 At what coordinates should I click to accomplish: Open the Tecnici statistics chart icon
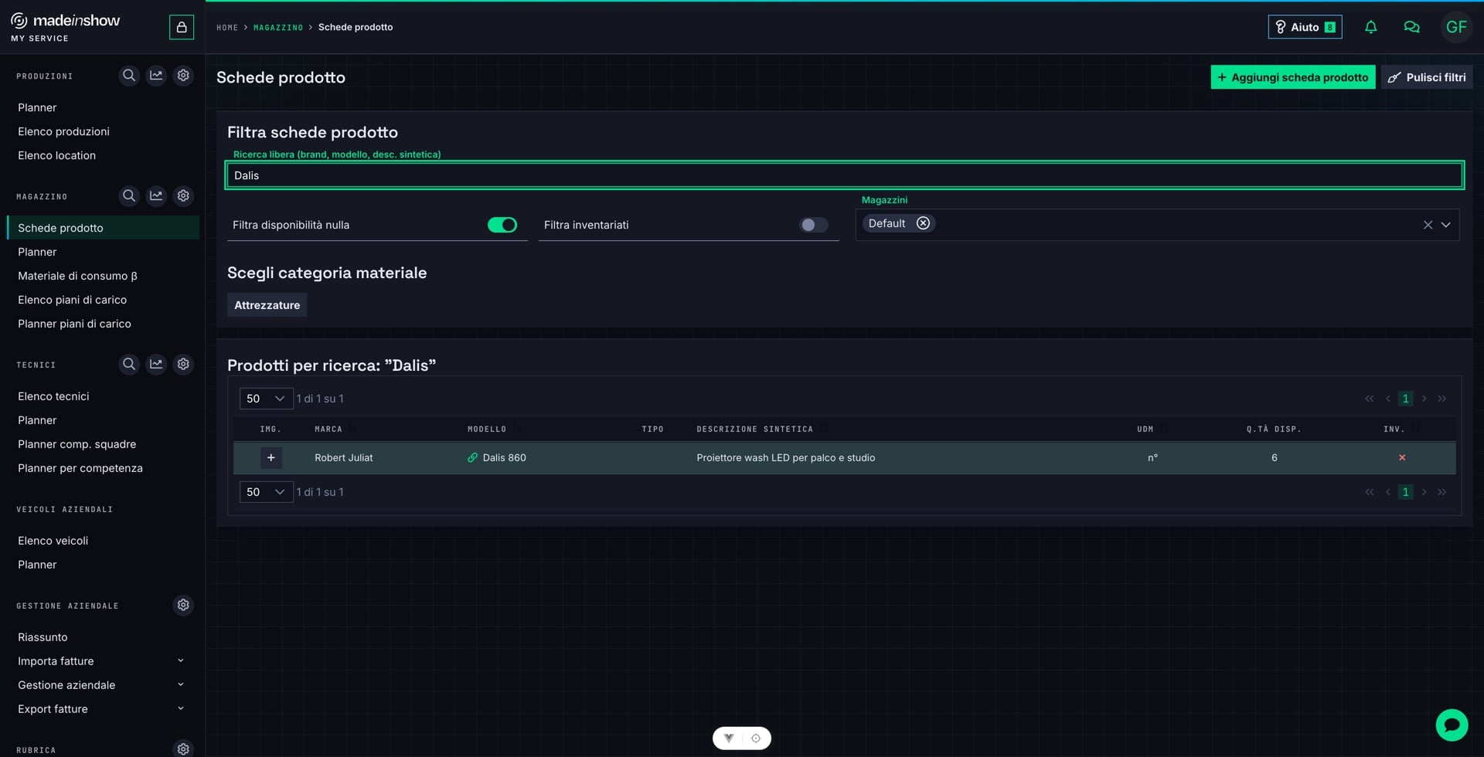pos(156,364)
